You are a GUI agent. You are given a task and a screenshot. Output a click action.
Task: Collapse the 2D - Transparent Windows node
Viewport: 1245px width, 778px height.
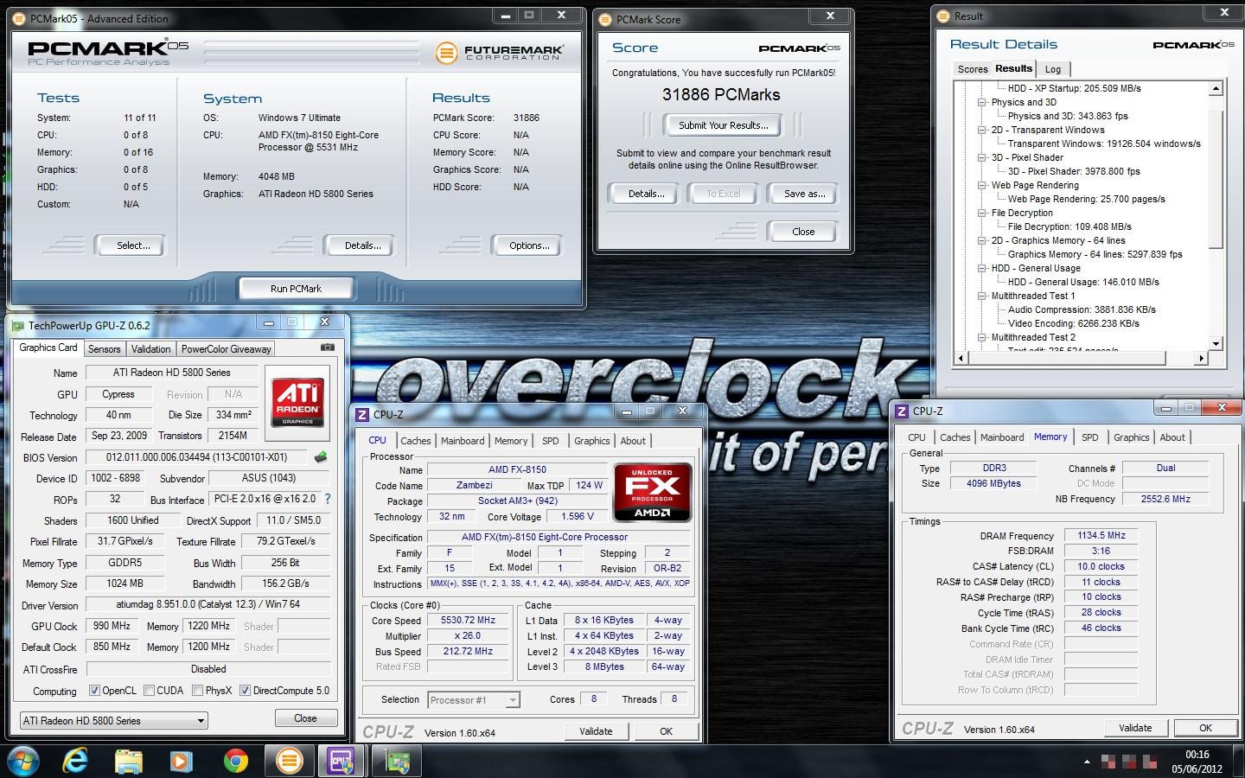point(982,130)
